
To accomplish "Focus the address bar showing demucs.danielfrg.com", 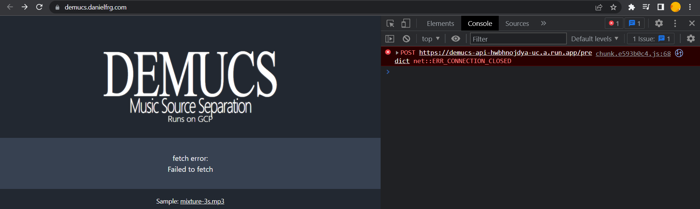I will [321, 7].
